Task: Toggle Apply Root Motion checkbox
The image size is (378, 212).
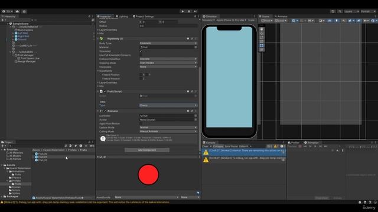Action: coord(141,124)
